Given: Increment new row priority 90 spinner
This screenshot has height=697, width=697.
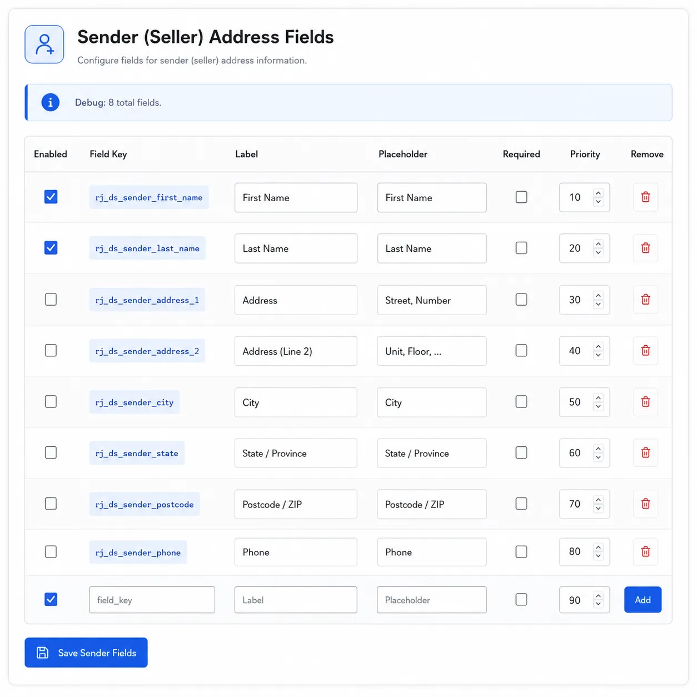Looking at the screenshot, I should 598,596.
